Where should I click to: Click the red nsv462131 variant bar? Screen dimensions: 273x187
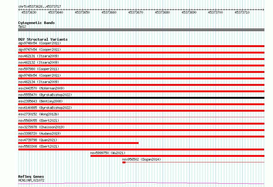tap(141, 59)
